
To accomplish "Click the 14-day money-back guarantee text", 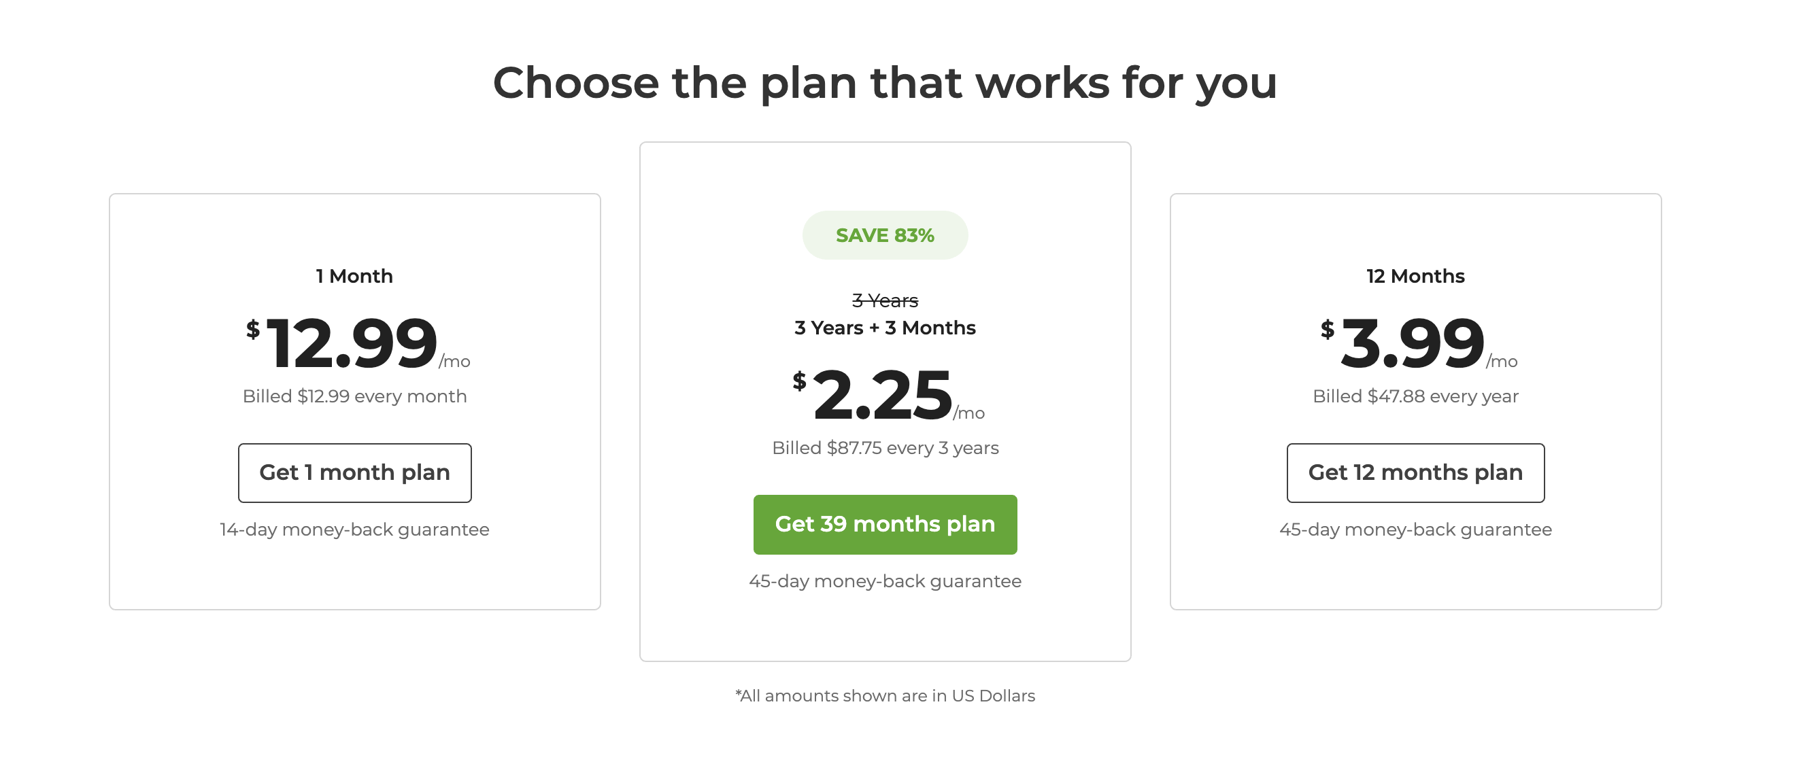I will pyautogui.click(x=354, y=529).
